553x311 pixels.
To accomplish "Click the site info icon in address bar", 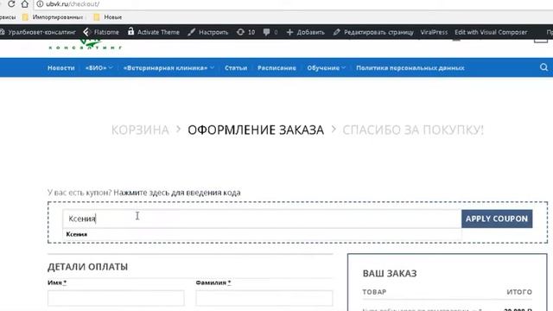I will 40,3.
